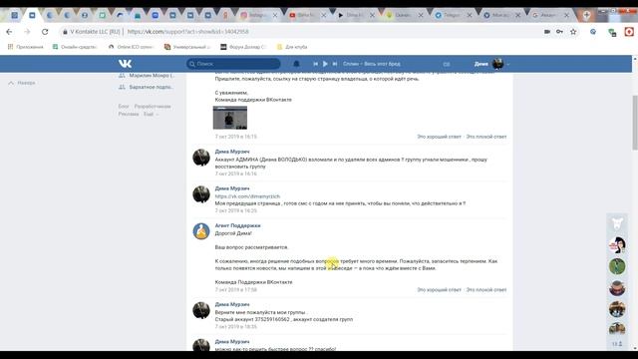Click the lock icon in address bar

65,31
